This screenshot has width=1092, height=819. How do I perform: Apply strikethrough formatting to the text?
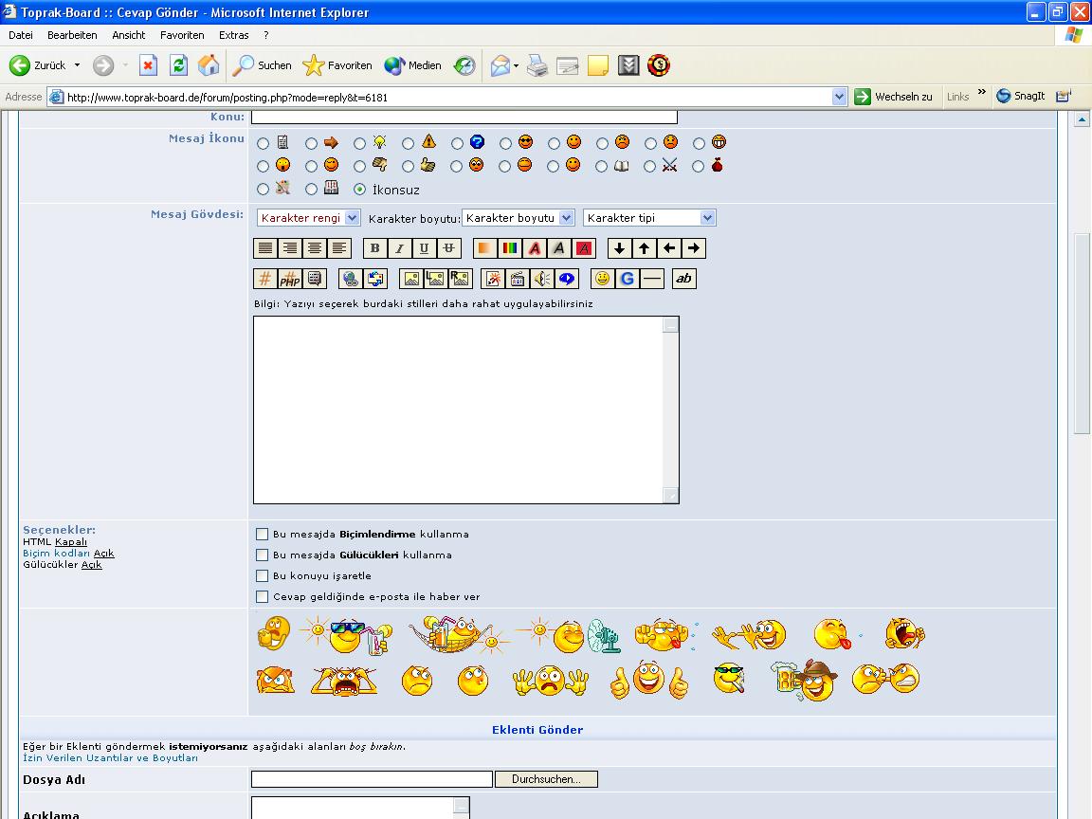pos(449,248)
